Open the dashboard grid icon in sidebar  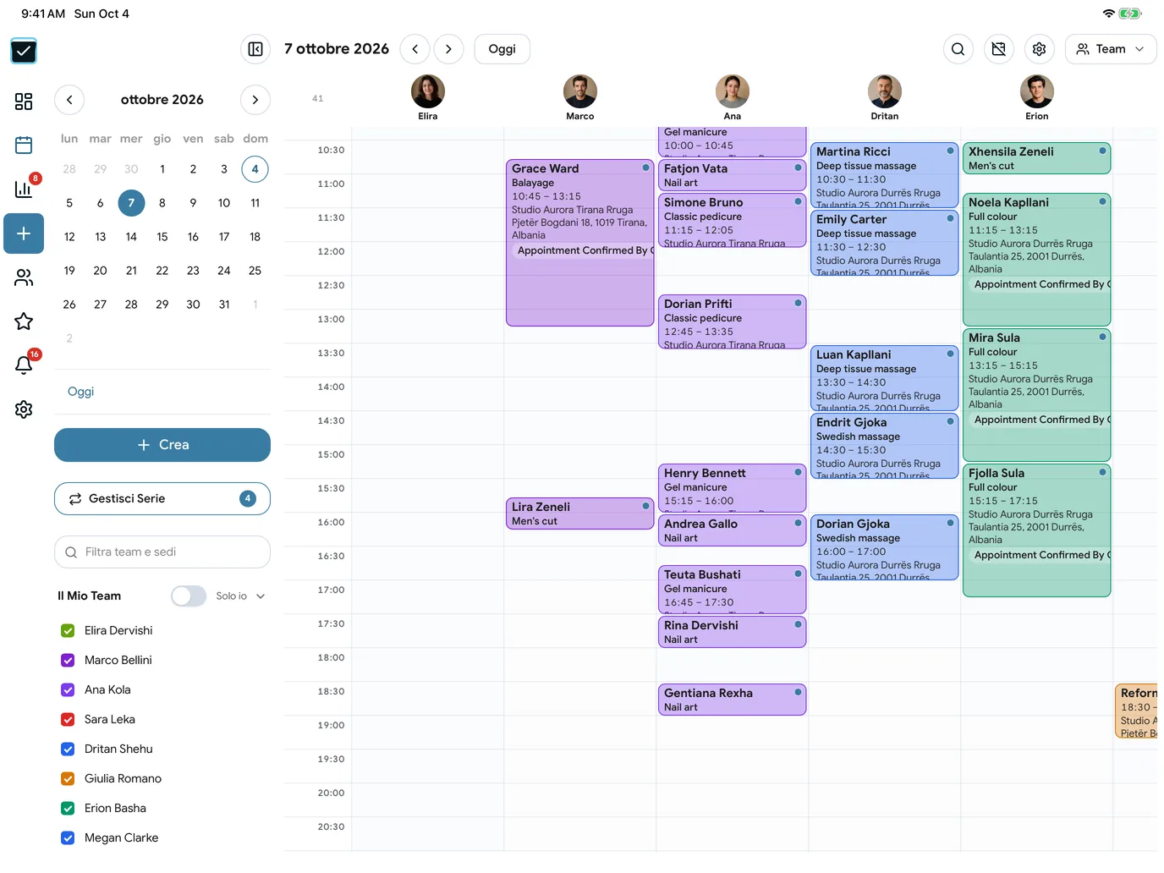click(x=24, y=102)
